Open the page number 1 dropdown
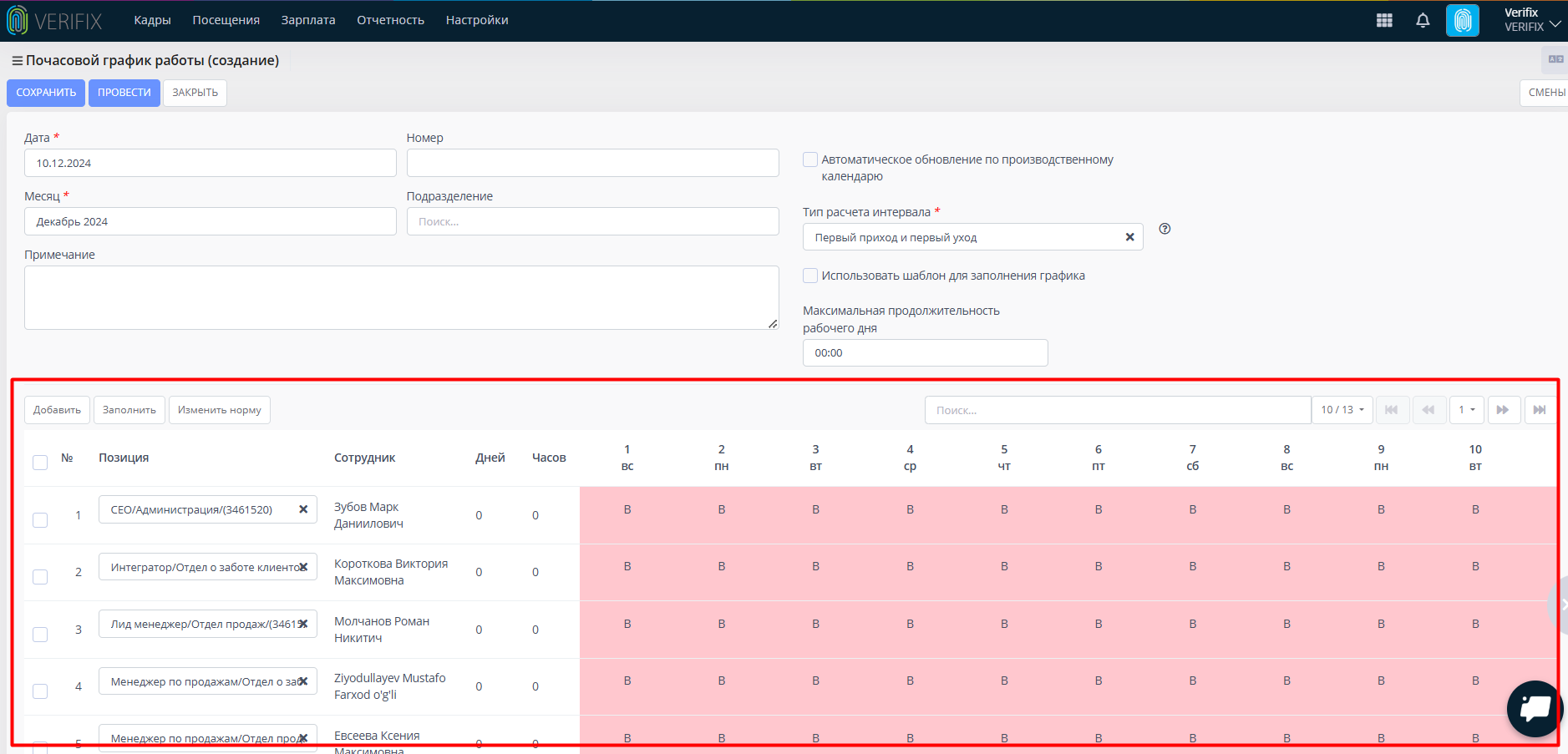The width and height of the screenshot is (1568, 754). point(1467,410)
